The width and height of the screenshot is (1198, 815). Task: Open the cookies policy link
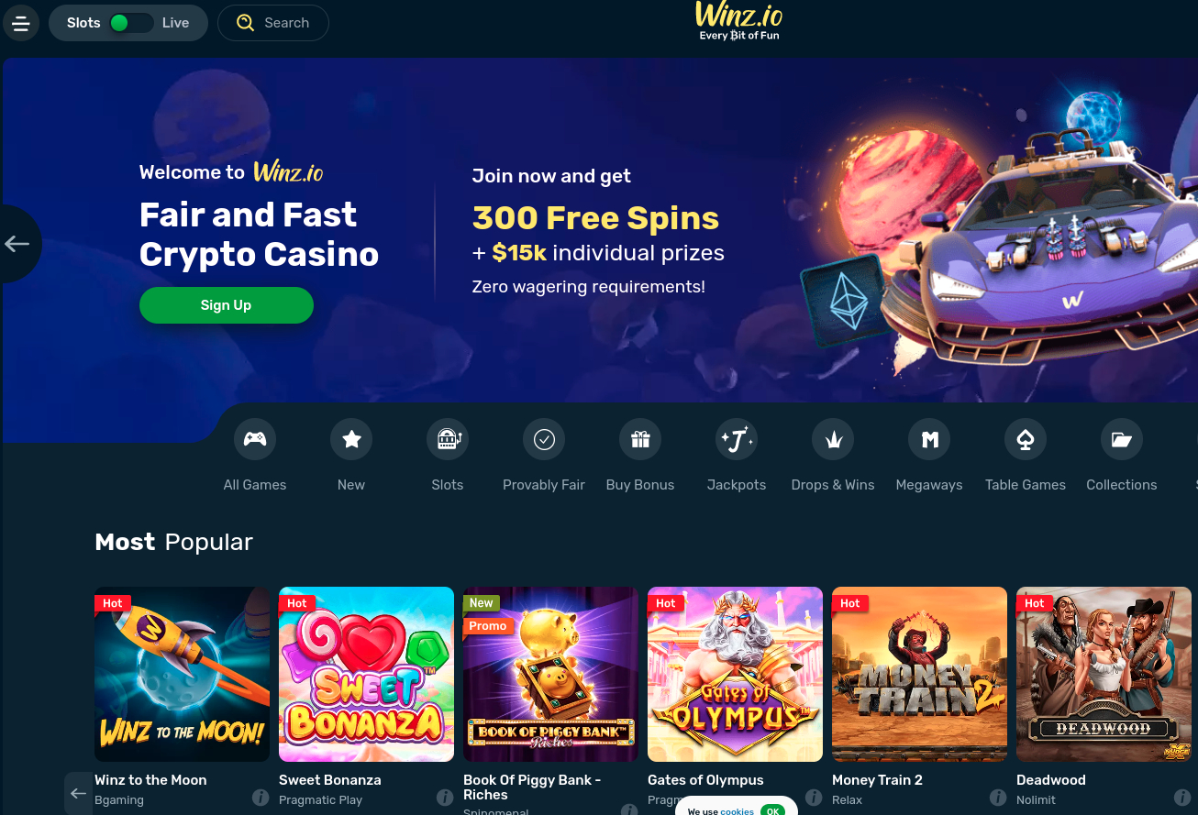tap(737, 811)
